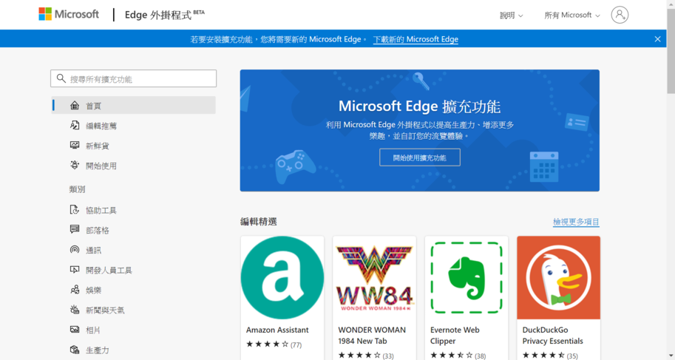Click the 新鮮貨 sidebar icon

coord(75,146)
